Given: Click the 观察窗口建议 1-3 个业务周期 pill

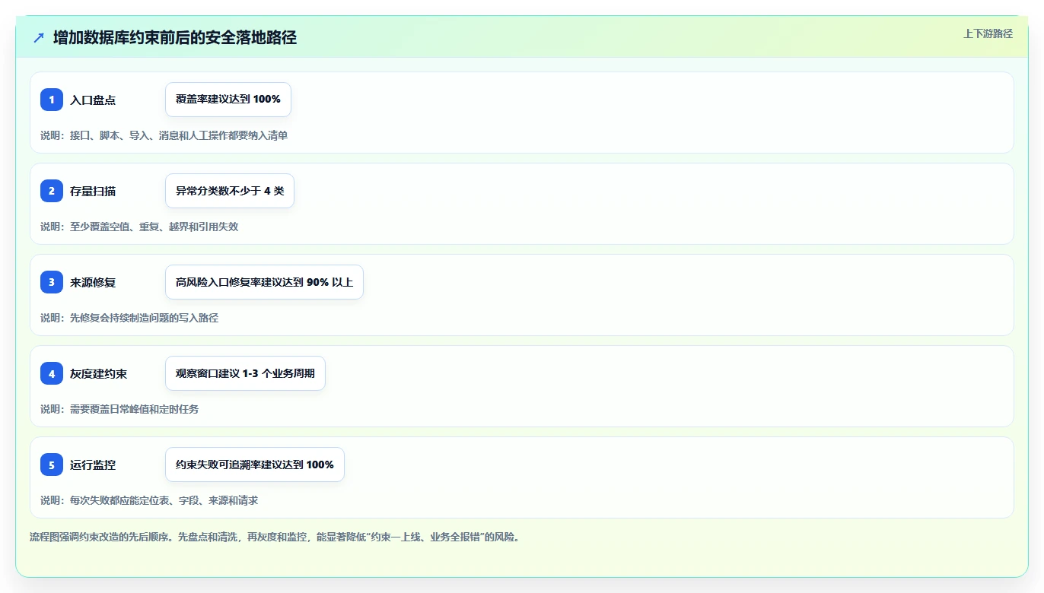Looking at the screenshot, I should (245, 373).
